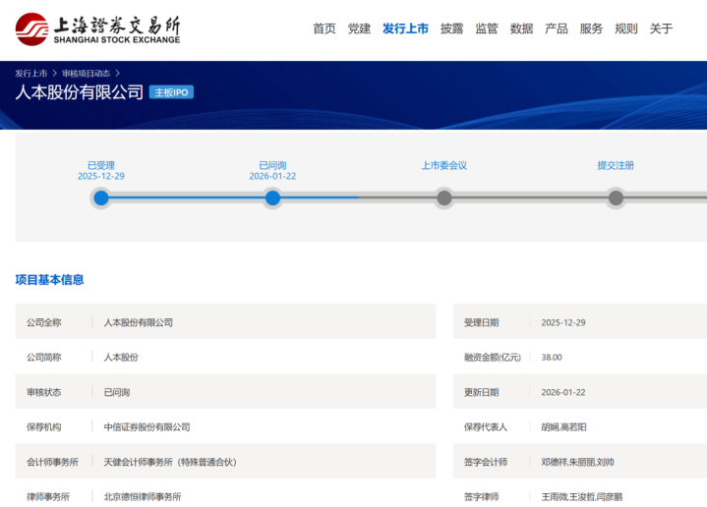Click the sponsor name 中信证券股份有限公司
The image size is (707, 507).
point(147,427)
